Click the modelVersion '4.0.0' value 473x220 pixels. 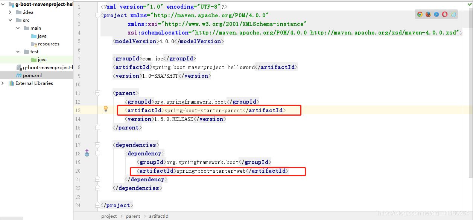click(167, 41)
